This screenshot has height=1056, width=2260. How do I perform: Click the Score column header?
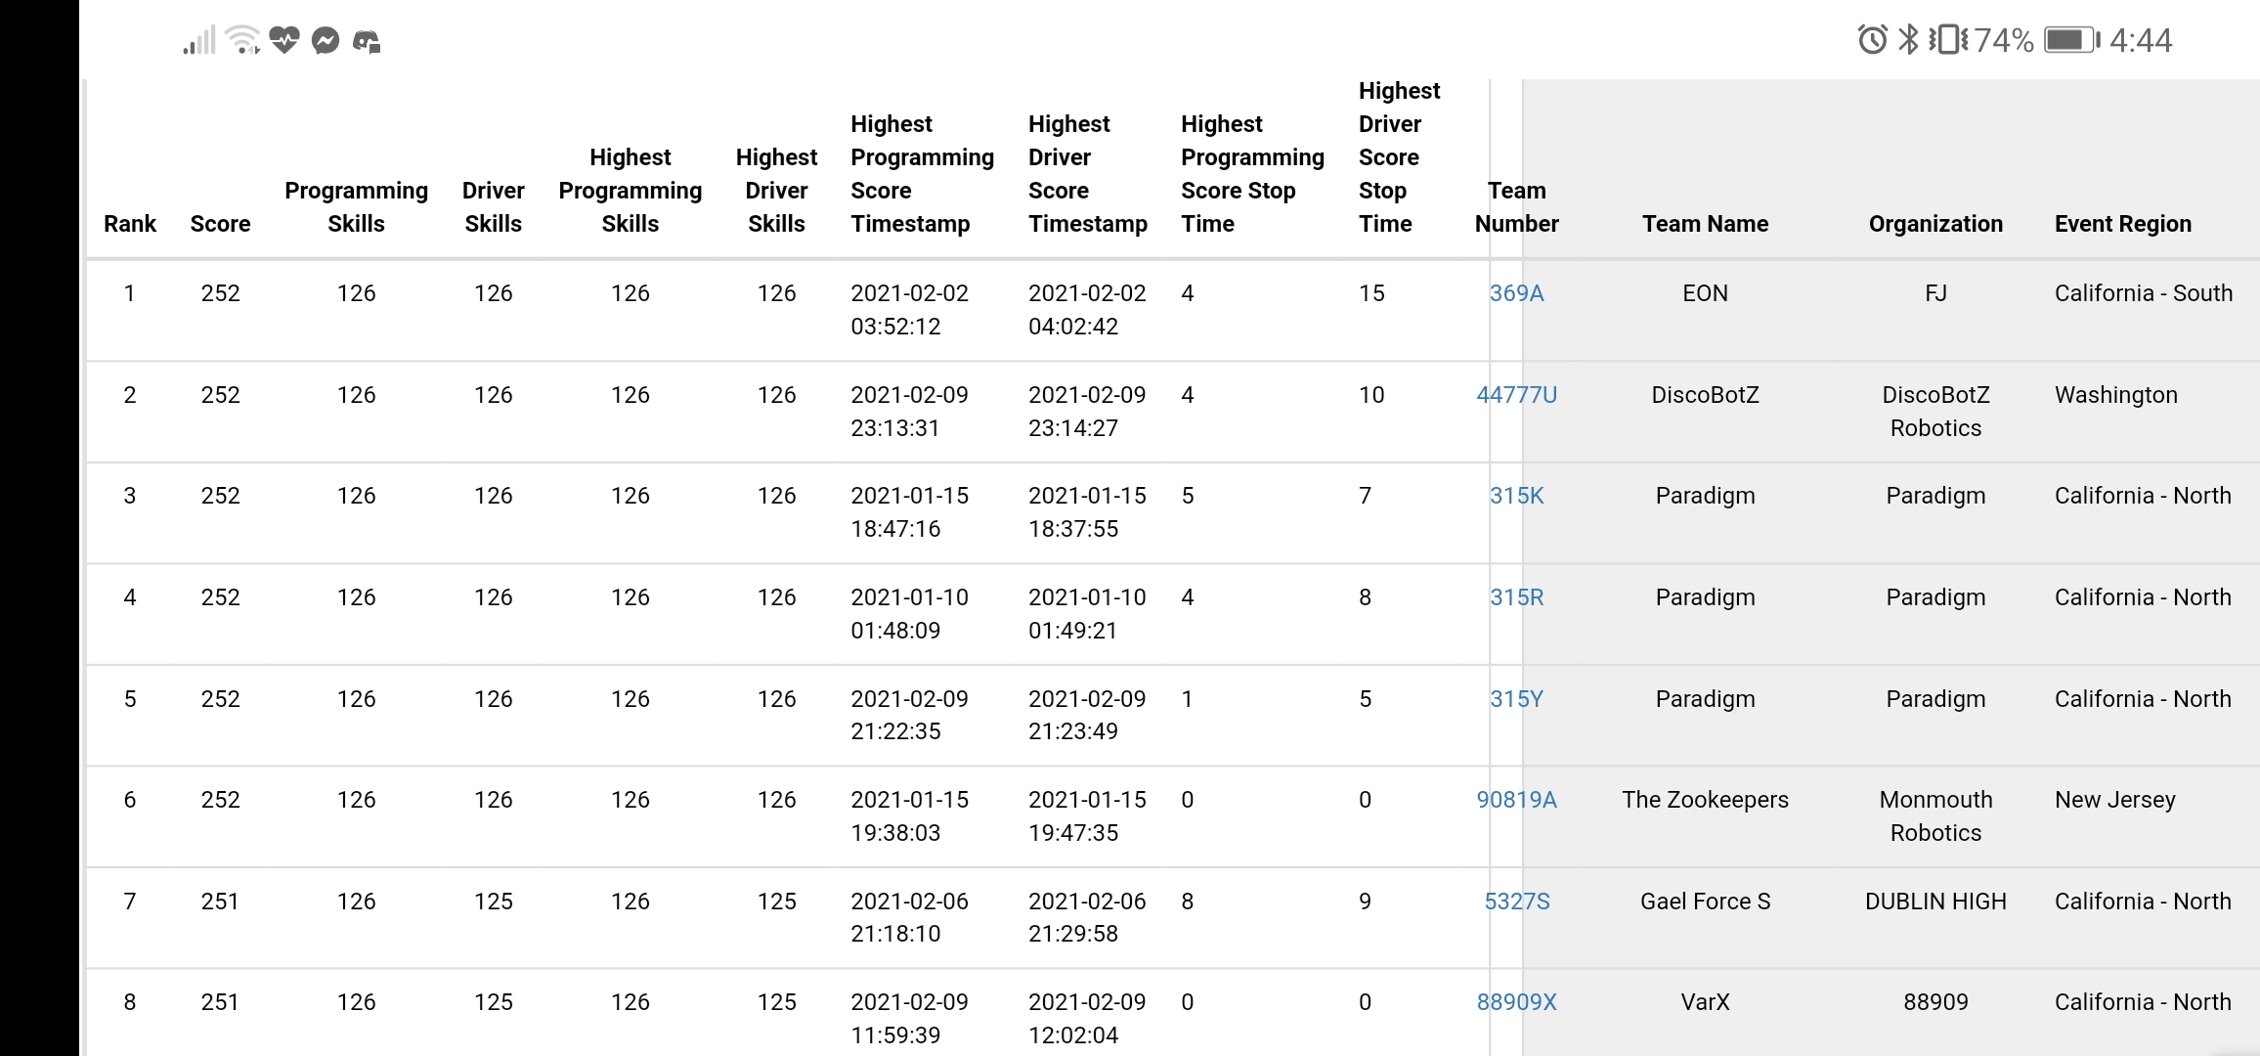pos(220,224)
